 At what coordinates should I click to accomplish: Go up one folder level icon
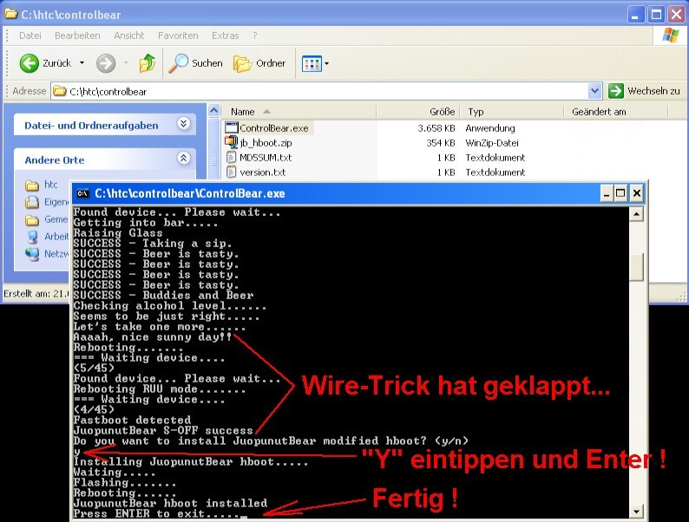(148, 62)
